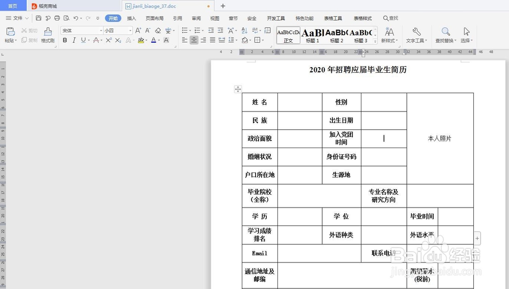The width and height of the screenshot is (509, 289).
Task: Switch to the 页面布局 ribbon tab
Action: (155, 18)
